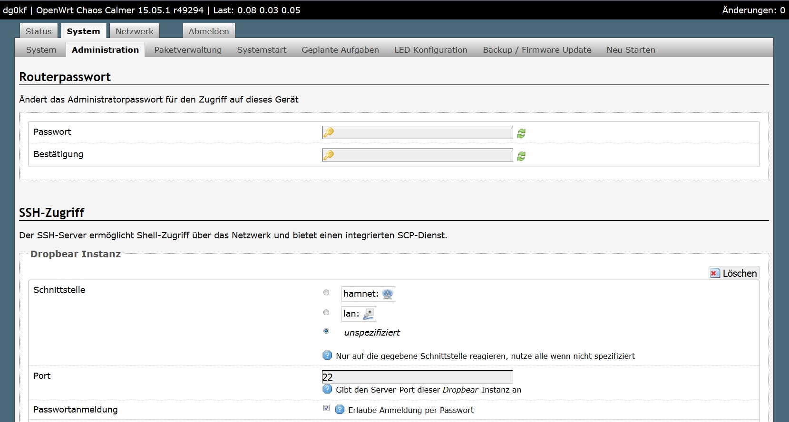Click the unspezifiziert label text

pos(372,333)
